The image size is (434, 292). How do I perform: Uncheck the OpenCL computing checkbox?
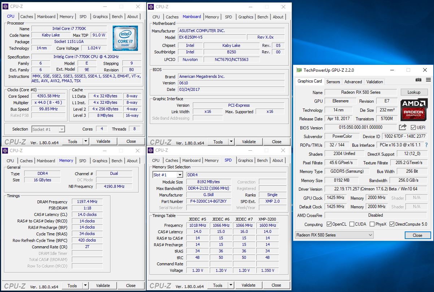pos(329,224)
